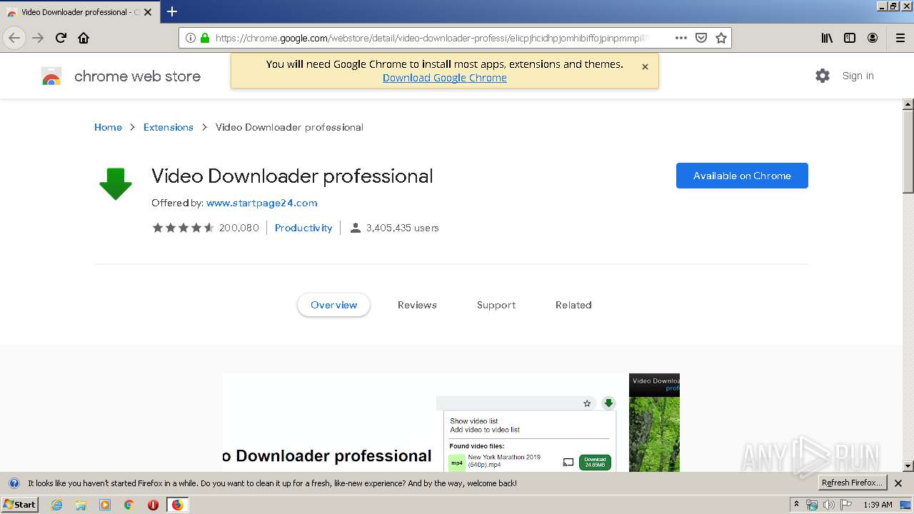Screen dimensions: 914x514
Task: Click the forest video thumbnail
Action: [x=654, y=423]
